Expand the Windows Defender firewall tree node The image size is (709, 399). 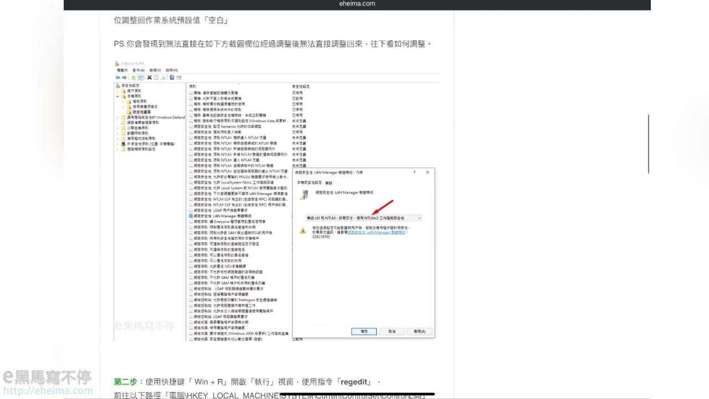(117, 117)
